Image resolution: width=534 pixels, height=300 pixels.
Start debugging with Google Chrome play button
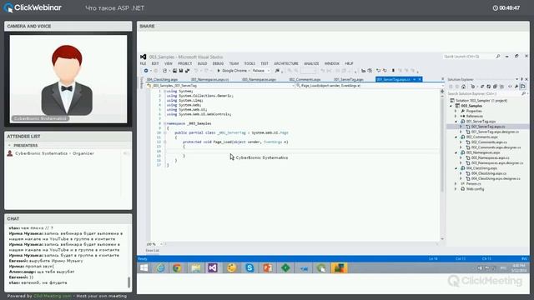click(x=219, y=71)
